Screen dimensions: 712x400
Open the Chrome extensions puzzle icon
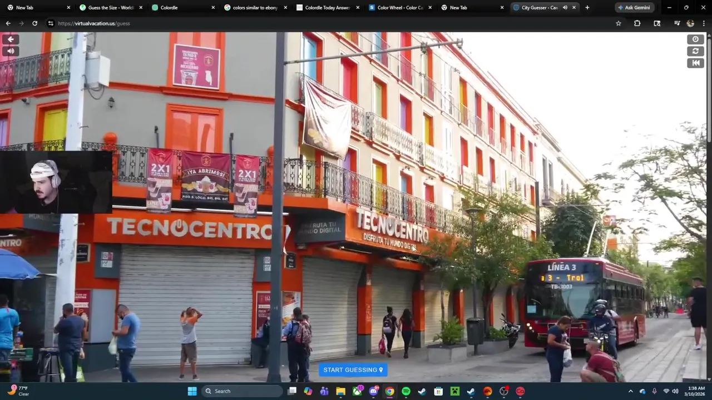coord(637,23)
